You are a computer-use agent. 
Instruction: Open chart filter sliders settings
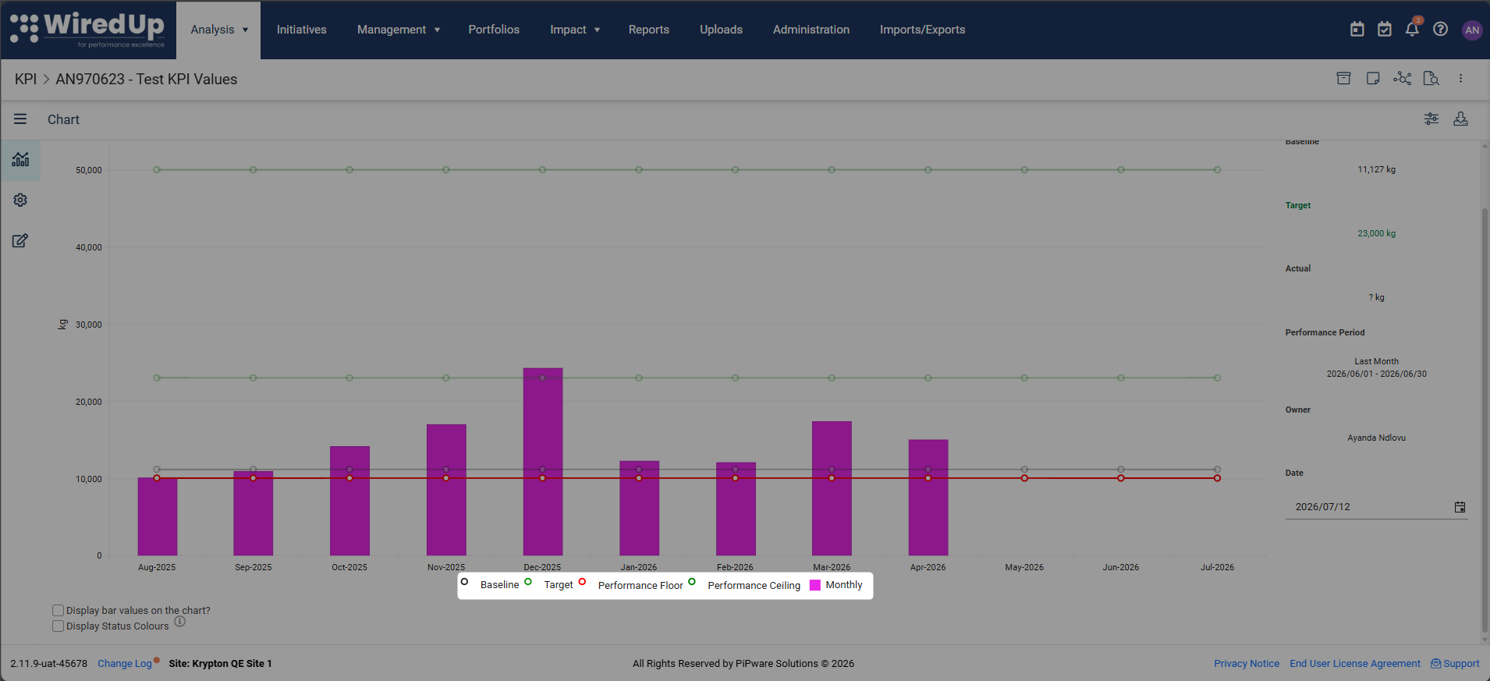[x=1431, y=119]
